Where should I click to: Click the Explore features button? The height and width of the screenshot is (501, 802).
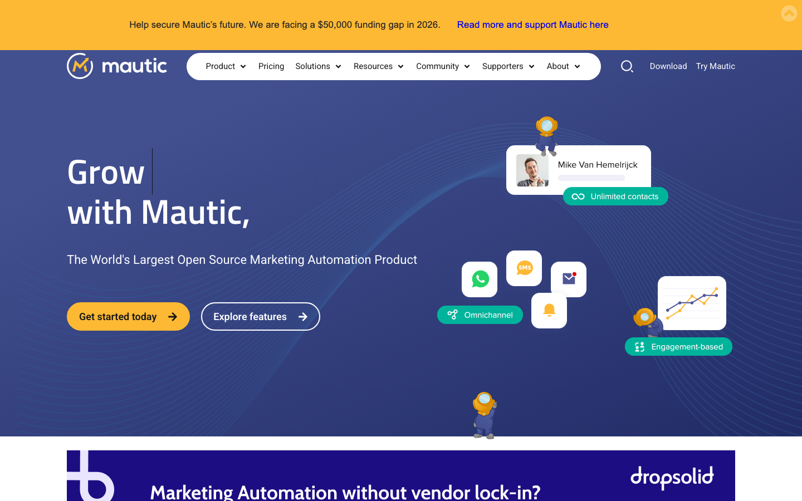coord(260,316)
